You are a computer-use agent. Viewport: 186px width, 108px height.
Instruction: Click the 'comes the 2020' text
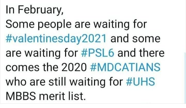[x=46, y=67]
